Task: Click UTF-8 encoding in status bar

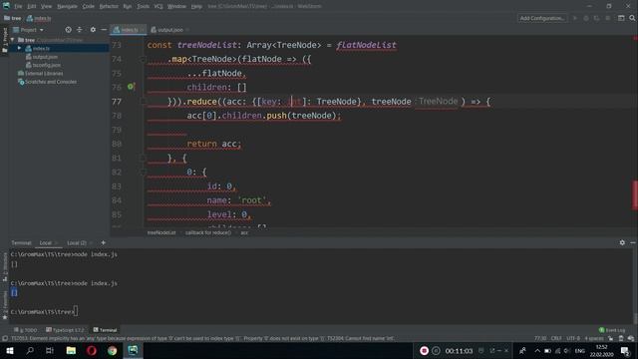Action: 573,338
